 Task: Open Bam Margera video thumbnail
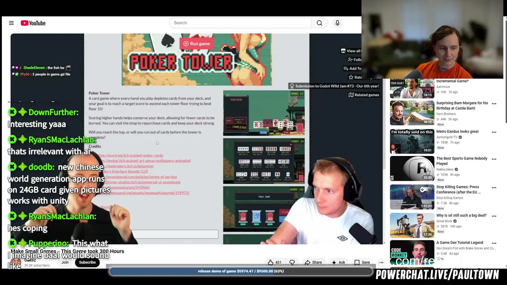412,113
